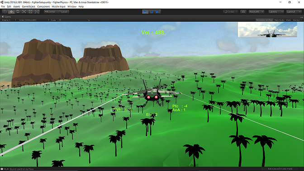This screenshot has height=171, width=304.
Task: Toggle the Stats overlay
Action: pos(288,20)
